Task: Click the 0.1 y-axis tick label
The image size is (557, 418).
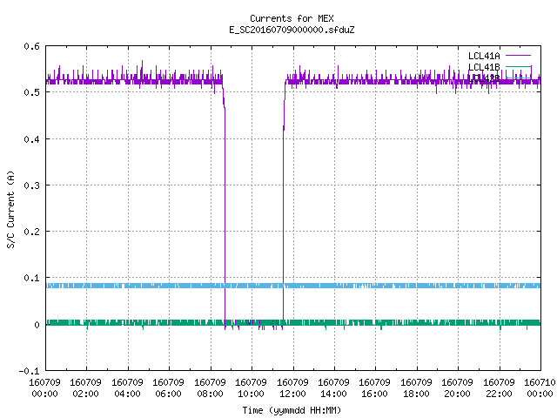Action: 31,278
